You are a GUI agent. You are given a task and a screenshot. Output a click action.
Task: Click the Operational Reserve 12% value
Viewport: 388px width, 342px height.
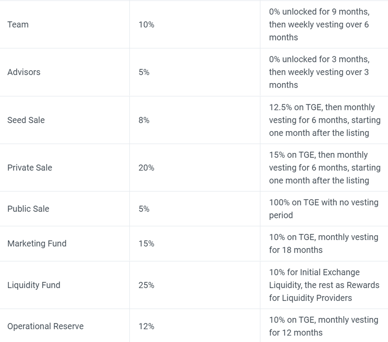[x=146, y=326]
